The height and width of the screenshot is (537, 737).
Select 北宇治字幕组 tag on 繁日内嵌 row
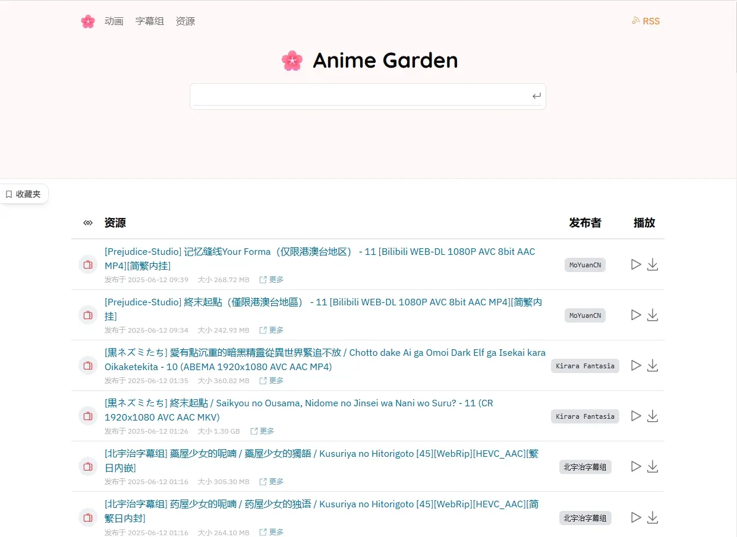point(585,467)
